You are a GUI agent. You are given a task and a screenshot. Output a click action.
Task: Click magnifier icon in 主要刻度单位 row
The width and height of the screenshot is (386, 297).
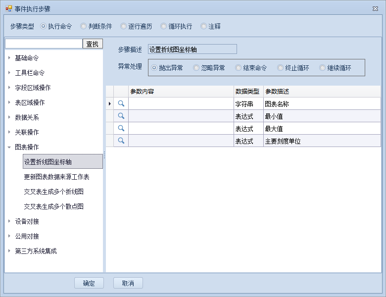(121, 141)
